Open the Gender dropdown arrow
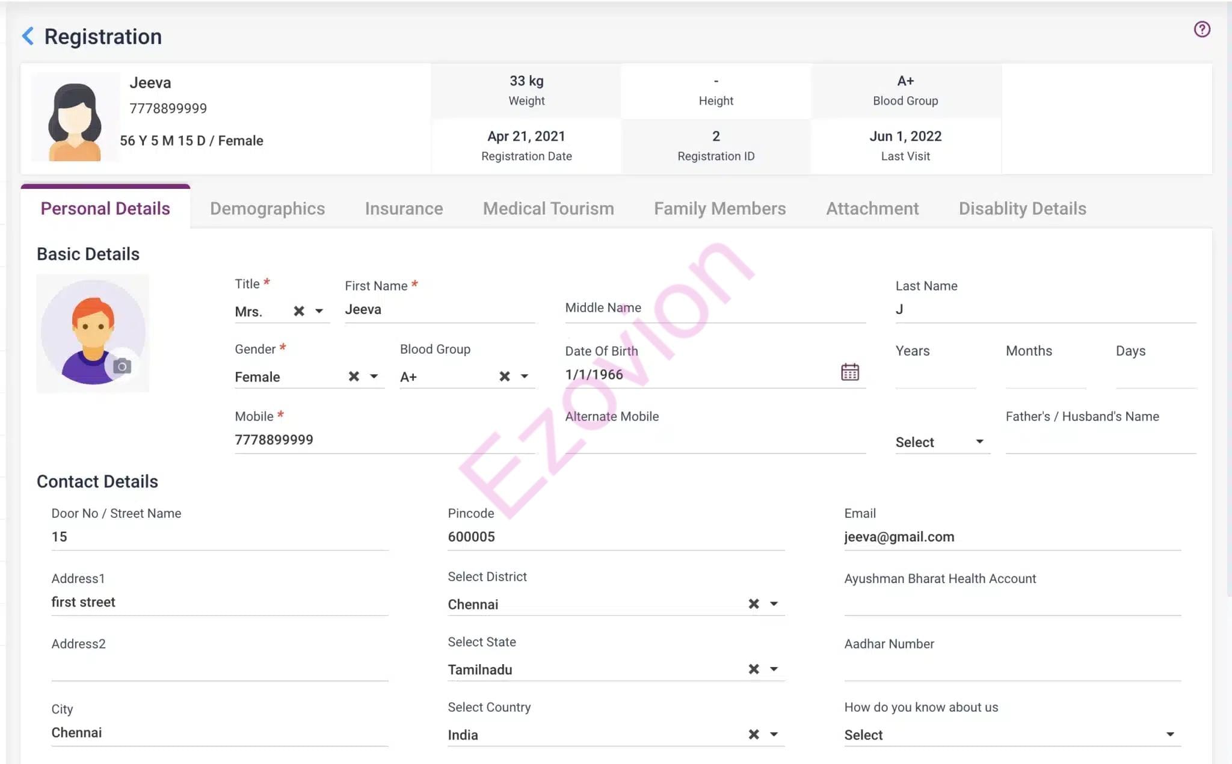The height and width of the screenshot is (764, 1232). pos(374,377)
